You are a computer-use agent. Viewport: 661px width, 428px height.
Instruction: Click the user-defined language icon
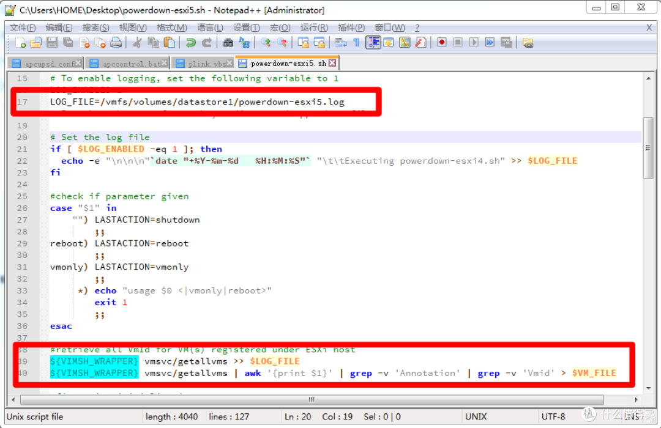(x=389, y=42)
